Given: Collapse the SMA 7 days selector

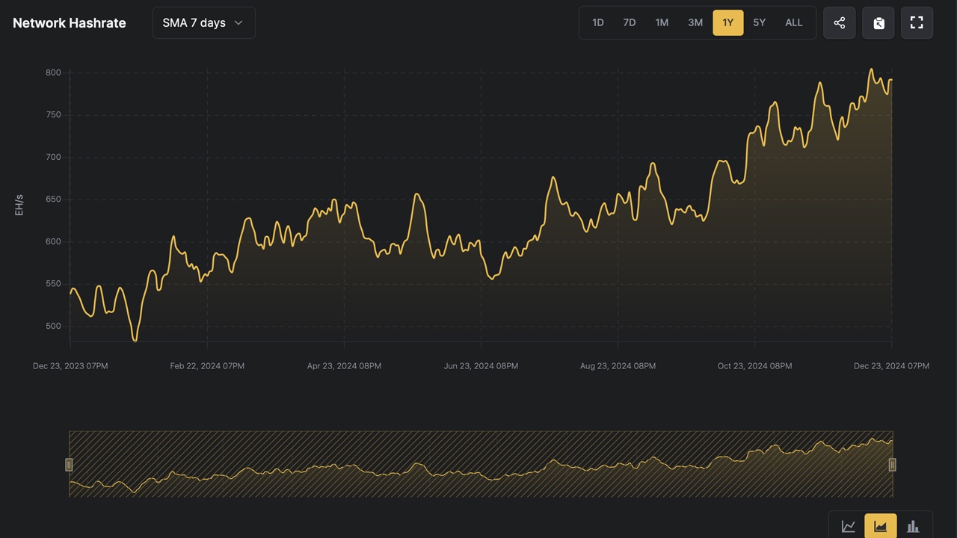Looking at the screenshot, I should click(203, 22).
